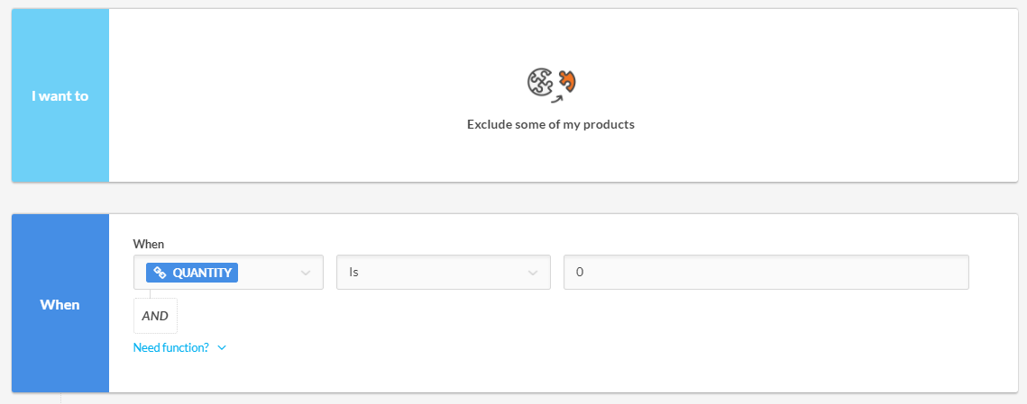Click the chain link icon in QUANTITY tag
Viewport: 1027px width, 404px height.
(x=160, y=273)
